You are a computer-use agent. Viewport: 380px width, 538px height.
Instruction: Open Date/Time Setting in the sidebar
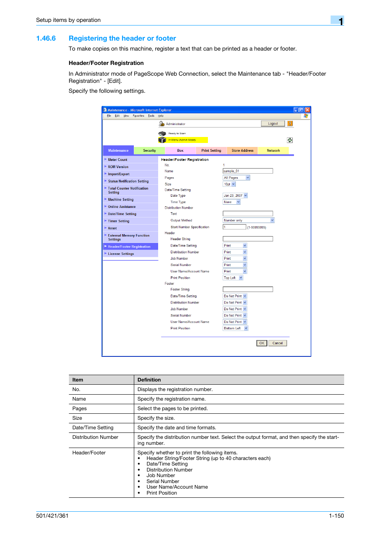(x=131, y=214)
